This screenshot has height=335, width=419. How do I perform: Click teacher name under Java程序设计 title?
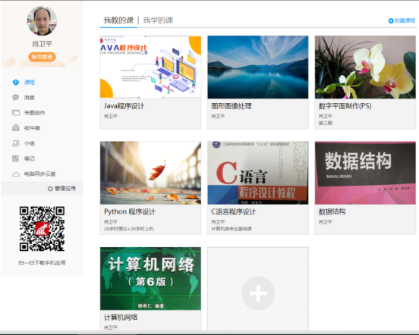(x=111, y=116)
